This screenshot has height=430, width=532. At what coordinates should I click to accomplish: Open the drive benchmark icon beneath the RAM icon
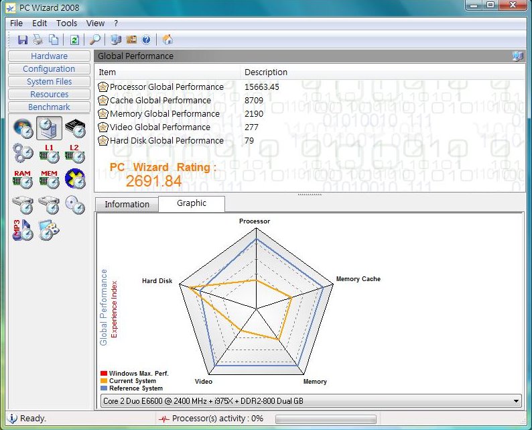click(23, 205)
